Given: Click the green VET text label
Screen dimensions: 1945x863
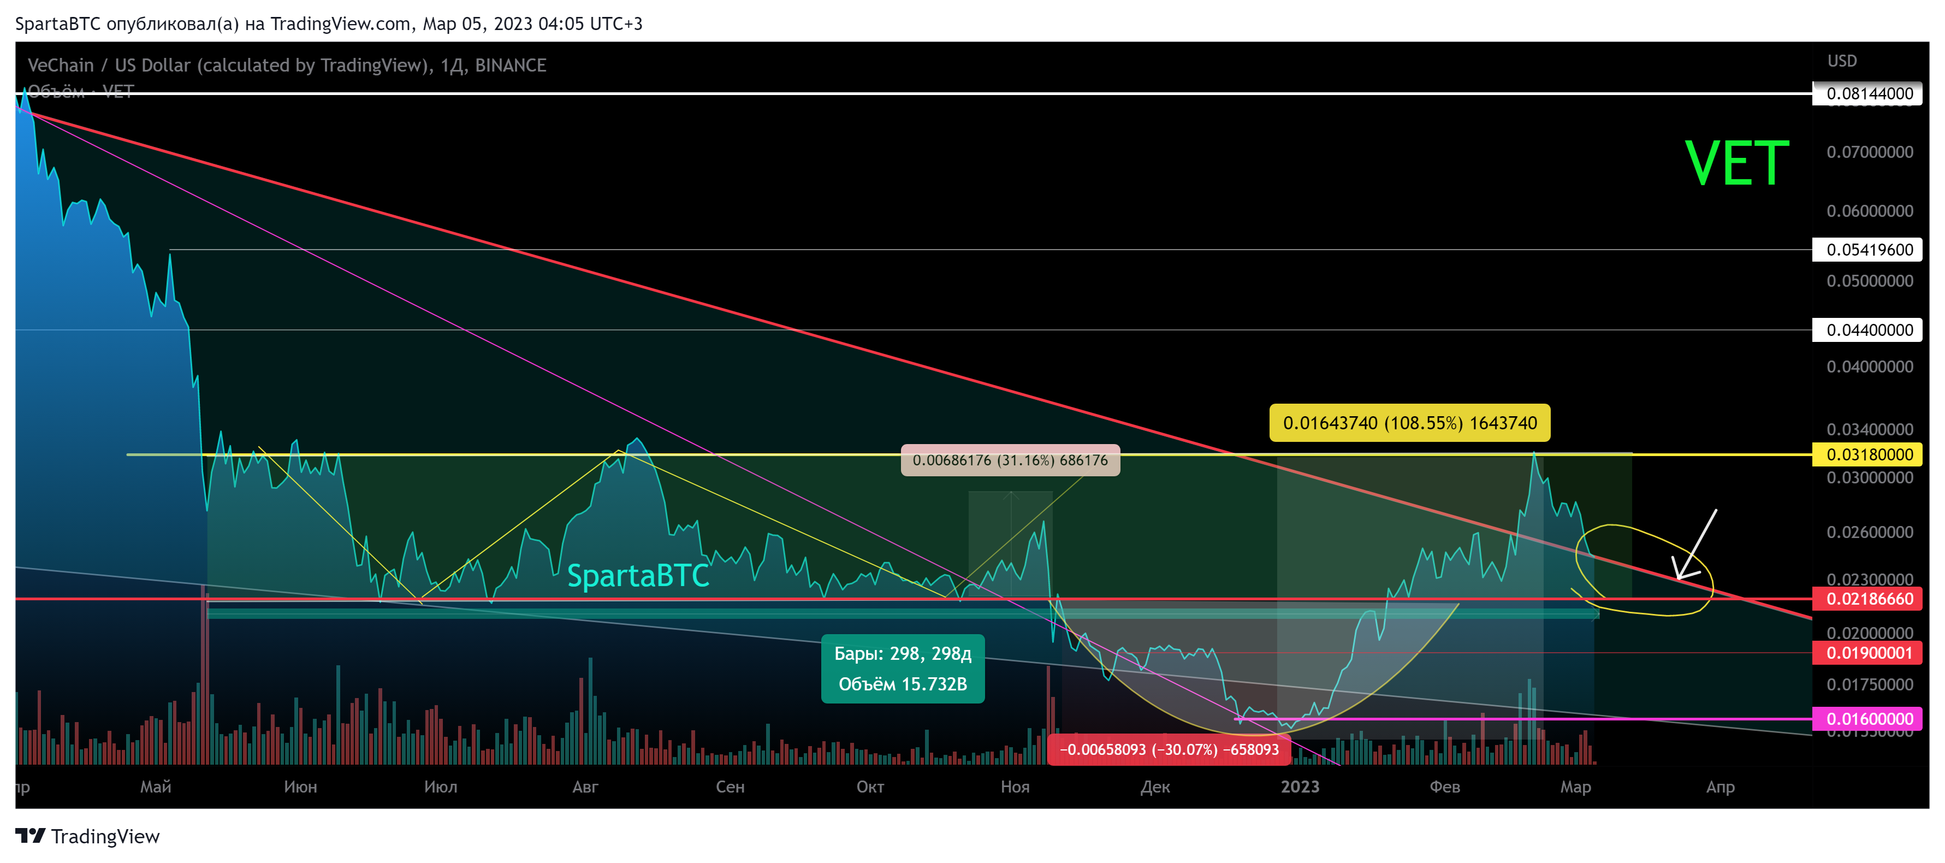Looking at the screenshot, I should coord(1736,163).
